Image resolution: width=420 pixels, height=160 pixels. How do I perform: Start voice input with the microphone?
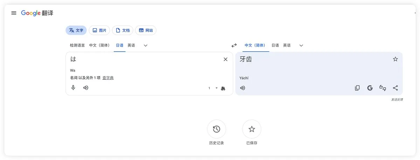[x=73, y=88]
